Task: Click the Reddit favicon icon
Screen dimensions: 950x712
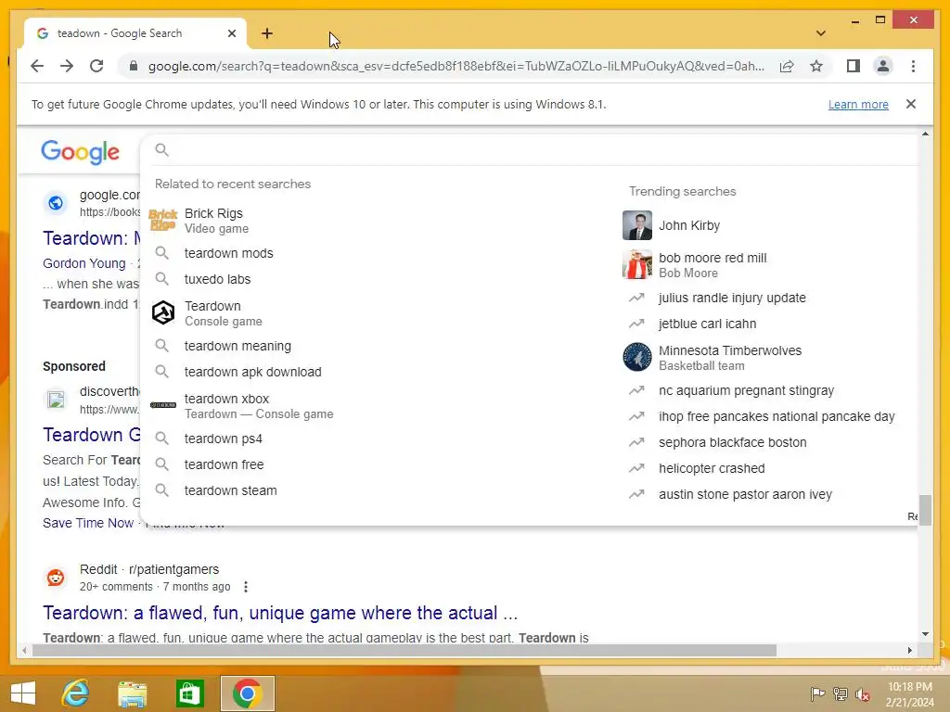Action: pyautogui.click(x=56, y=578)
